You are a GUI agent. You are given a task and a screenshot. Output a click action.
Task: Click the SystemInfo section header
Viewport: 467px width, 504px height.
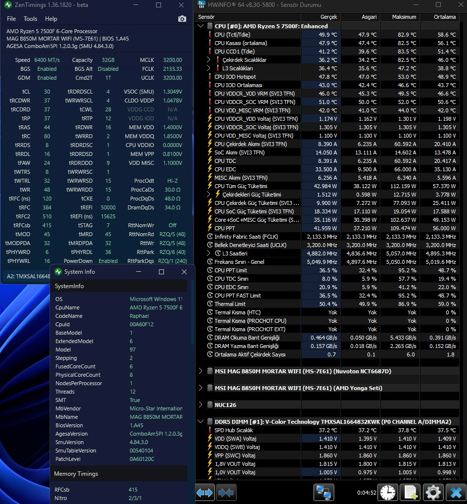click(x=119, y=286)
